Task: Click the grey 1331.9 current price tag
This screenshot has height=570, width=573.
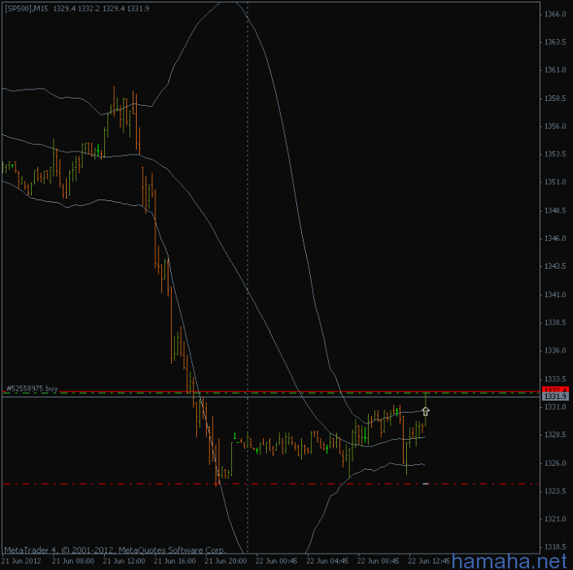Action: (x=555, y=397)
